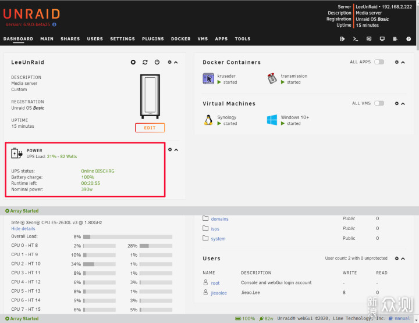
Task: Click the Overall Load progress bar
Action: pyautogui.click(x=127, y=236)
